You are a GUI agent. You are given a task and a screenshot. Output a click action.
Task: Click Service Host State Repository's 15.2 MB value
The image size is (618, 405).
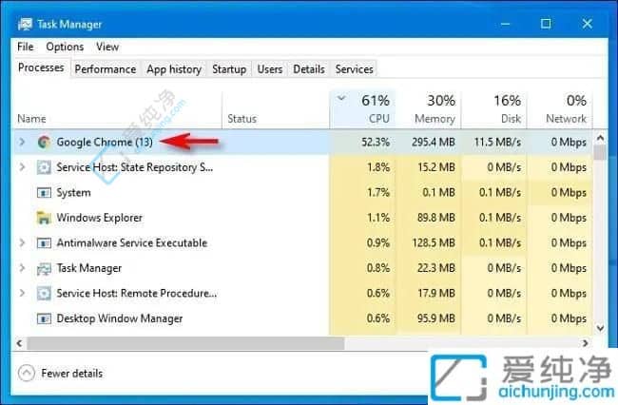(435, 167)
